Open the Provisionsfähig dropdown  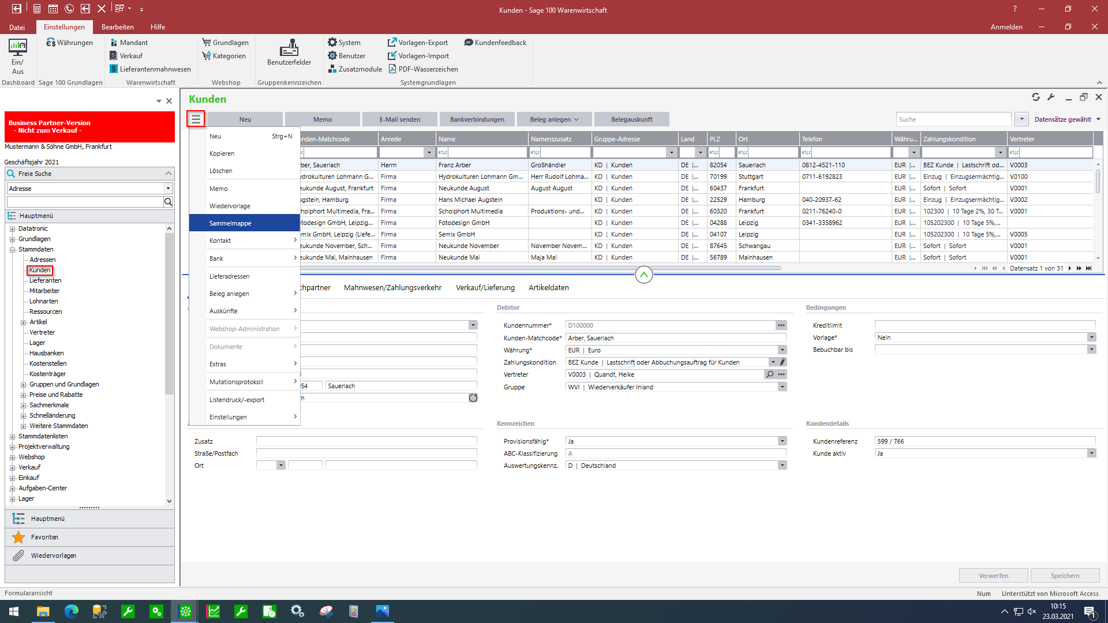click(x=782, y=441)
